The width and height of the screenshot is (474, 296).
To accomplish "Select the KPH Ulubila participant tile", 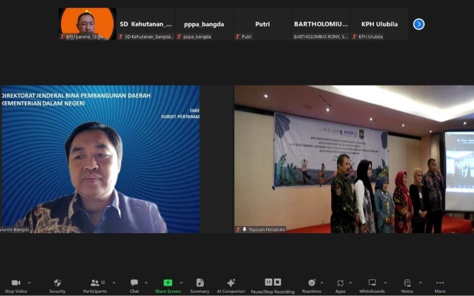I will [379, 24].
